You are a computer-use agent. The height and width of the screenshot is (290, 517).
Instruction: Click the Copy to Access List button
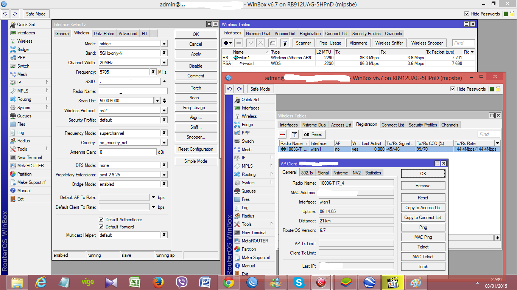click(423, 208)
